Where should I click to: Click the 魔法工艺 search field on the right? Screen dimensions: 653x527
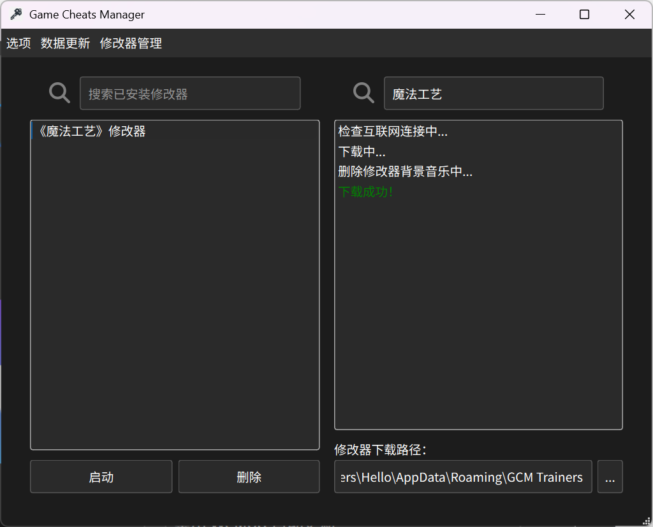click(494, 92)
